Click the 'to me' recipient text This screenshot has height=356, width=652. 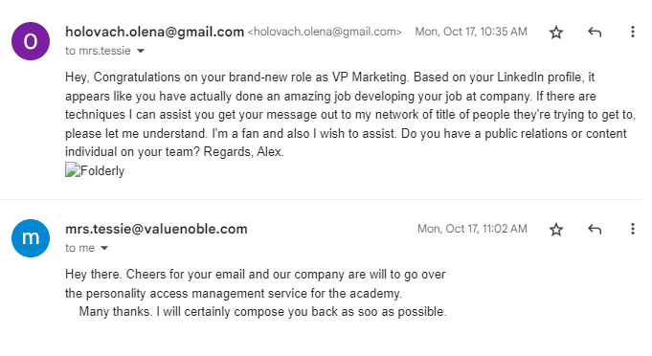(x=79, y=248)
